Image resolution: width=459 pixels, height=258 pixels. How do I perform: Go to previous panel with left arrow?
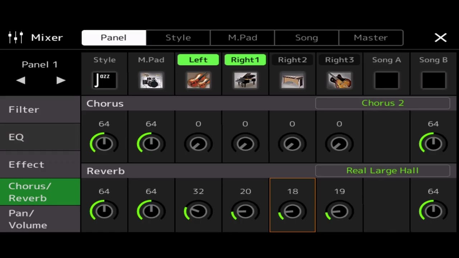[21, 80]
